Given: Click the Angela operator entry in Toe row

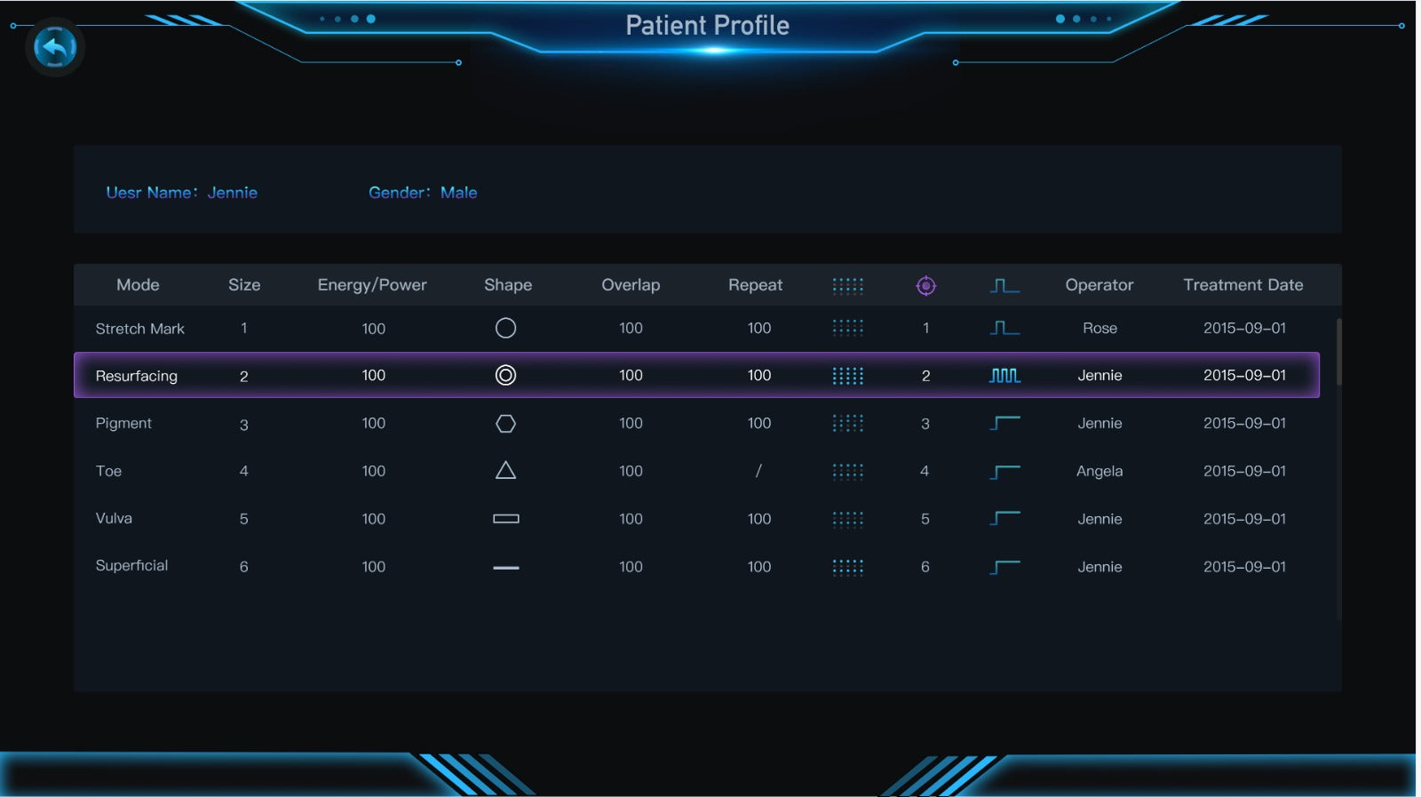Looking at the screenshot, I should tap(1099, 471).
